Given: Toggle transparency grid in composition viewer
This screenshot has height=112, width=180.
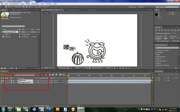Looking at the screenshot, I should click(90, 68).
